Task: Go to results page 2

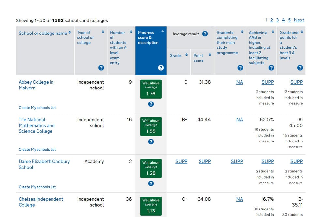Action: (x=271, y=20)
